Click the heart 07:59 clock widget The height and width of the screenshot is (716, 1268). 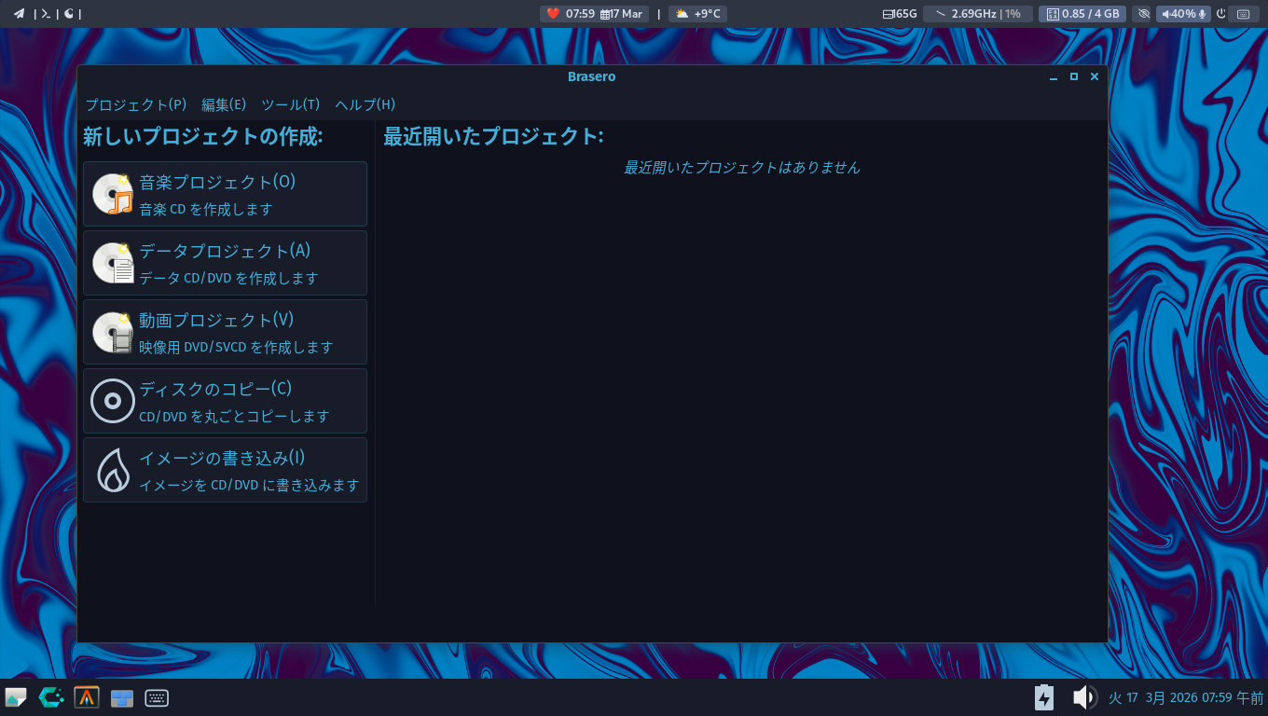coord(570,14)
